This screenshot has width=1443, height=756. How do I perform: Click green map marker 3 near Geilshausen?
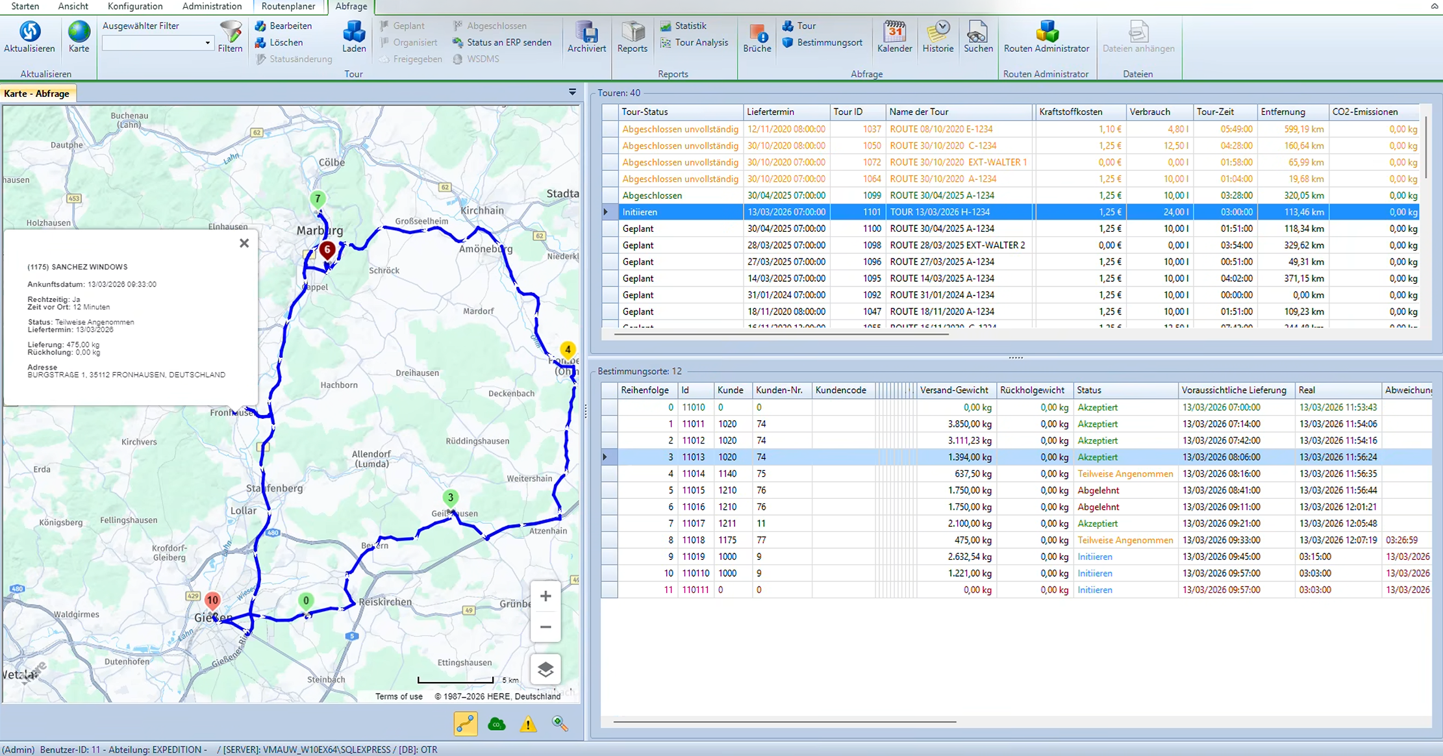pos(450,499)
